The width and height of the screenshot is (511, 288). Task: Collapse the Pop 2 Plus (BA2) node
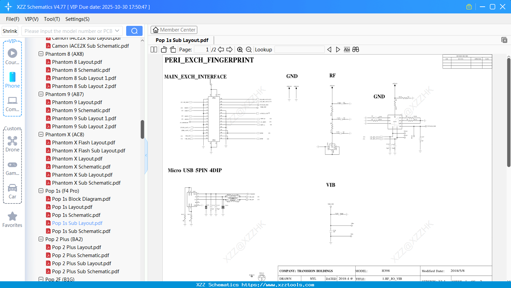pyautogui.click(x=41, y=239)
